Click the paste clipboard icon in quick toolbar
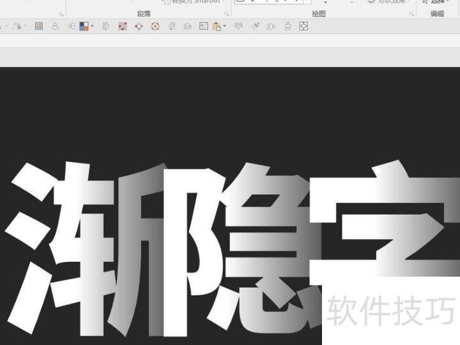 click(x=217, y=26)
